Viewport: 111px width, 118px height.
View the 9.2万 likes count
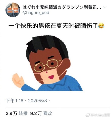coord(36,113)
